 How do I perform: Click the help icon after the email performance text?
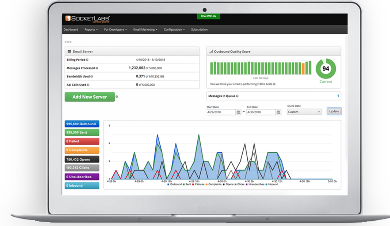274,84
